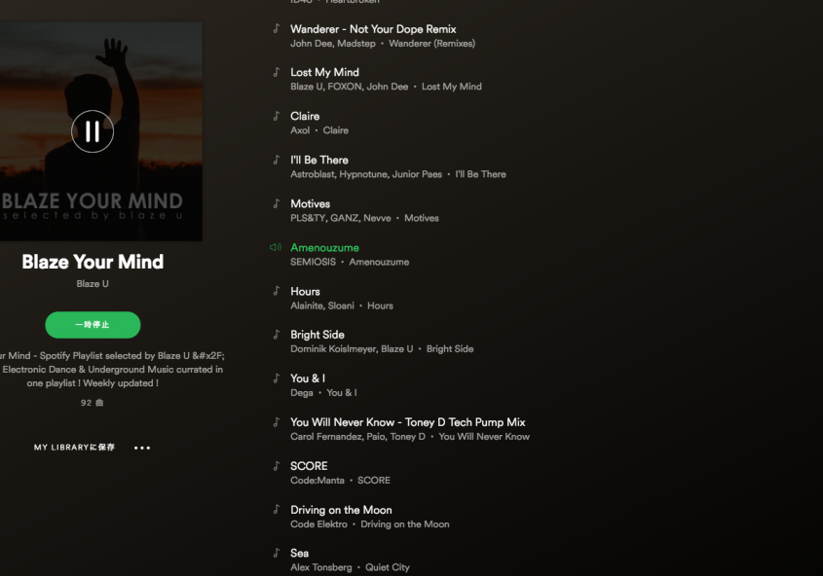Click the green 一時停止 pause button
The width and height of the screenshot is (823, 576).
(x=93, y=325)
